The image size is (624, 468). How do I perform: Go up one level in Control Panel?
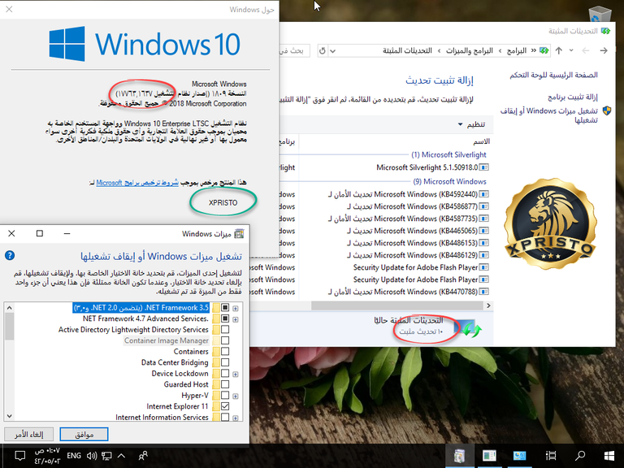559,50
